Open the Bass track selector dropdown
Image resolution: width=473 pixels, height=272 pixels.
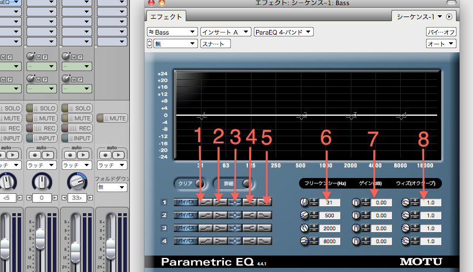tap(172, 32)
